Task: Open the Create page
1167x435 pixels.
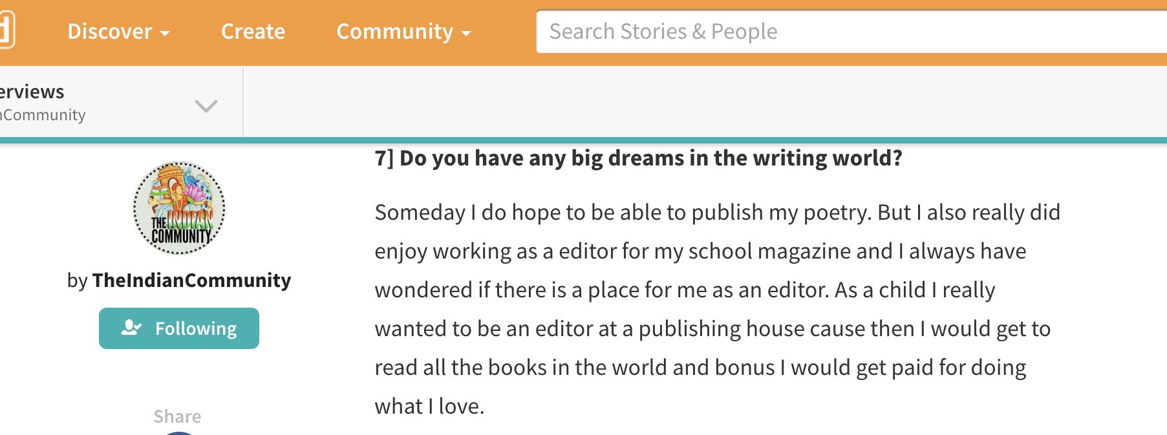Action: 253,31
